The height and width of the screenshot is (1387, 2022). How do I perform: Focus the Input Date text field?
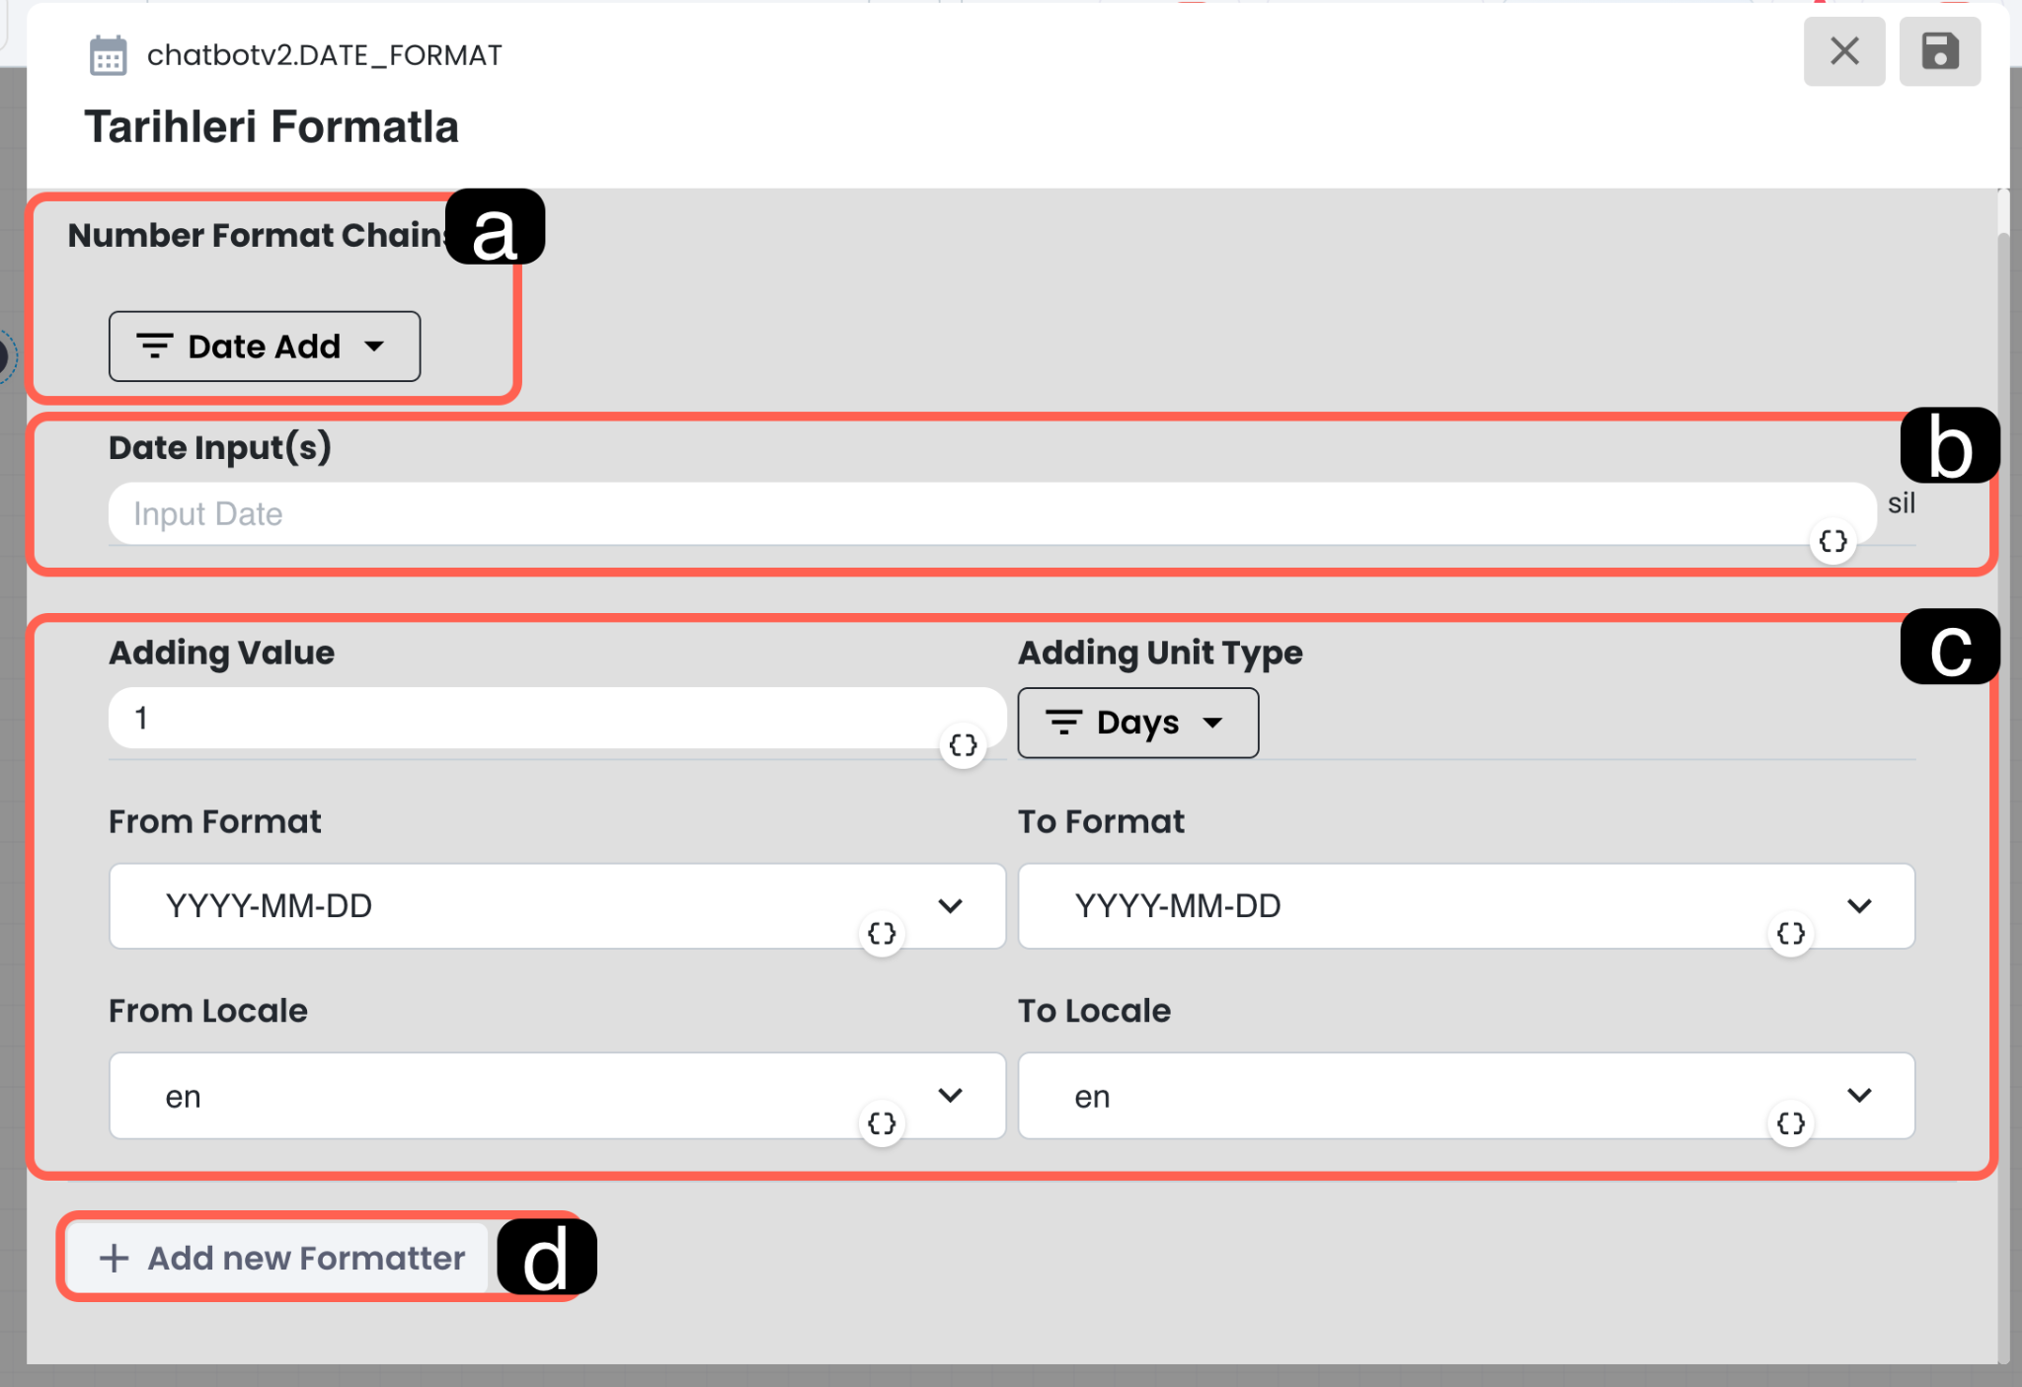click(x=889, y=513)
